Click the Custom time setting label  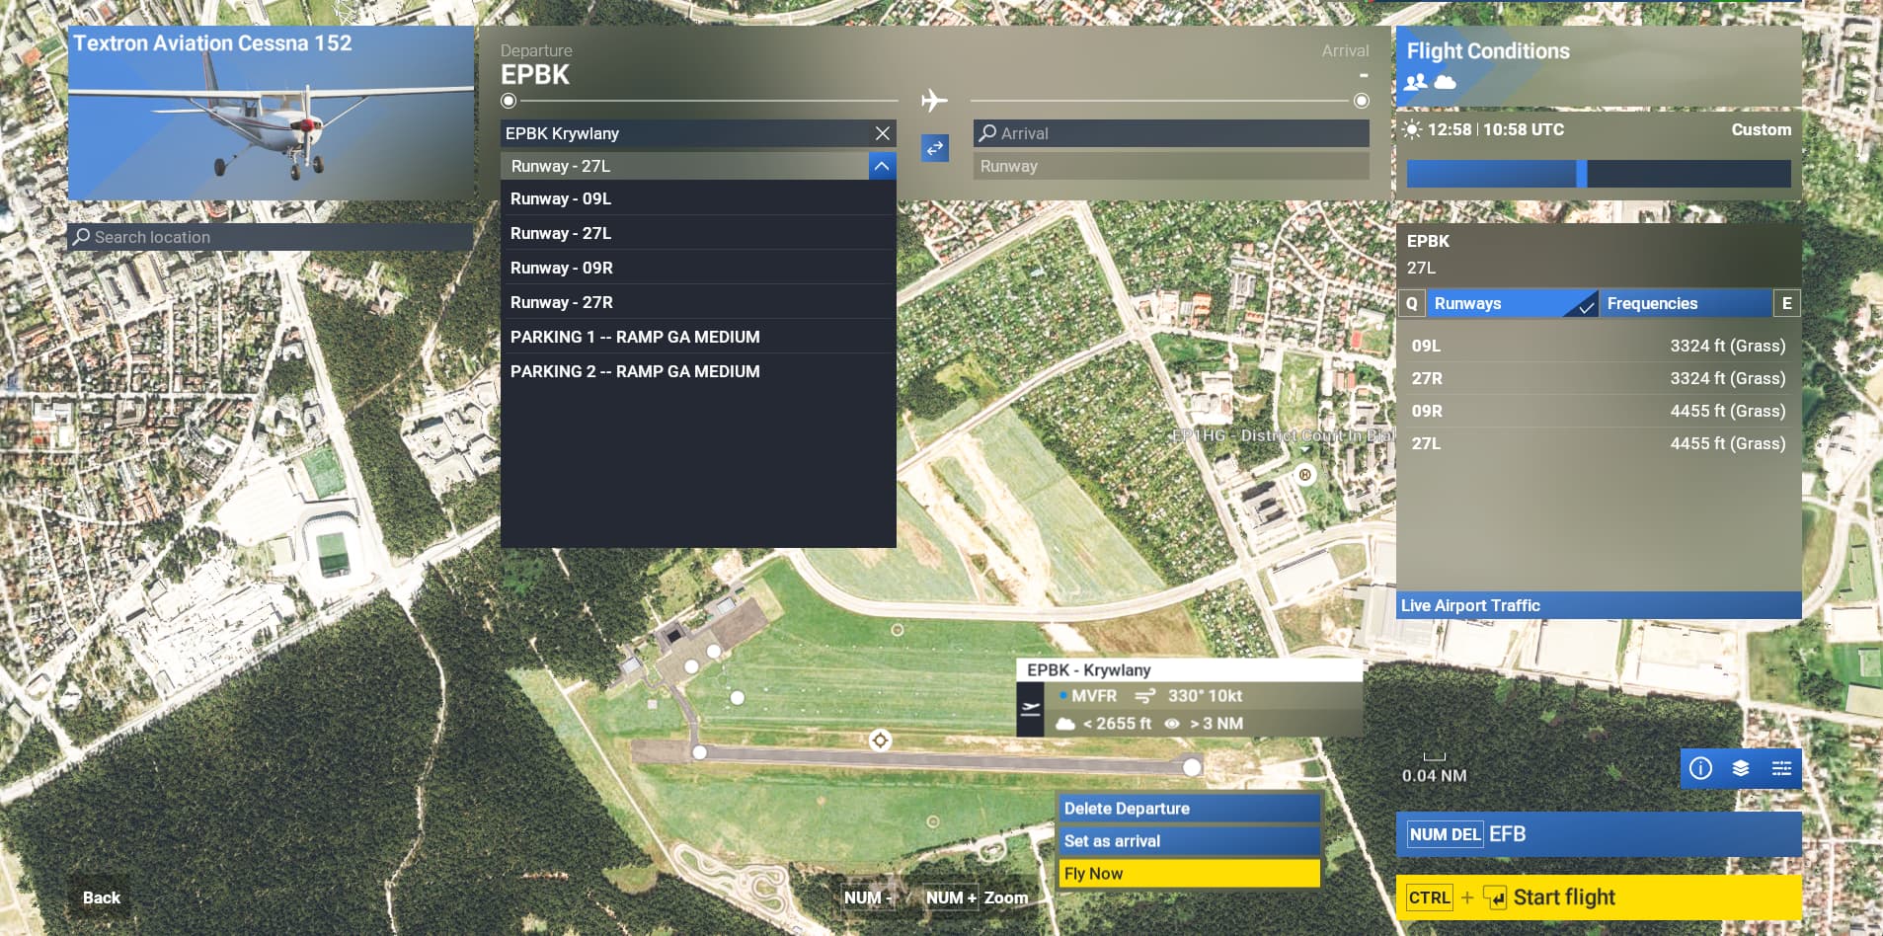tap(1761, 129)
